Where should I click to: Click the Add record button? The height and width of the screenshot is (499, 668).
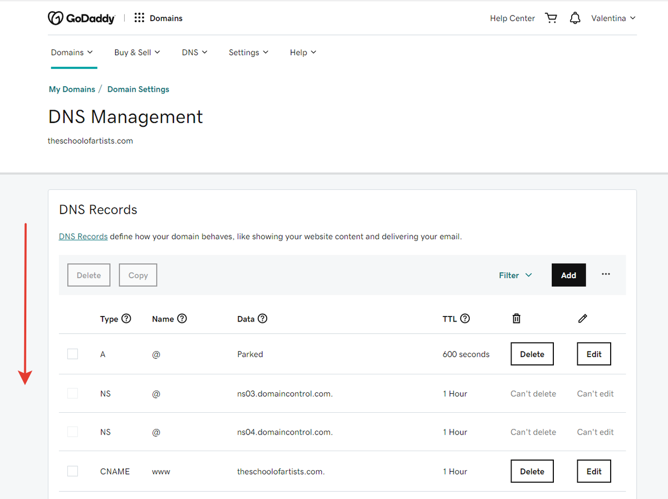coord(568,275)
